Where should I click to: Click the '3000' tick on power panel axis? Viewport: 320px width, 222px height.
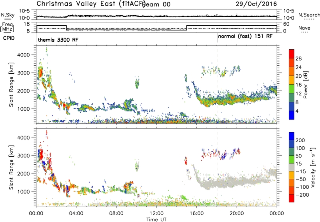pos(23,73)
